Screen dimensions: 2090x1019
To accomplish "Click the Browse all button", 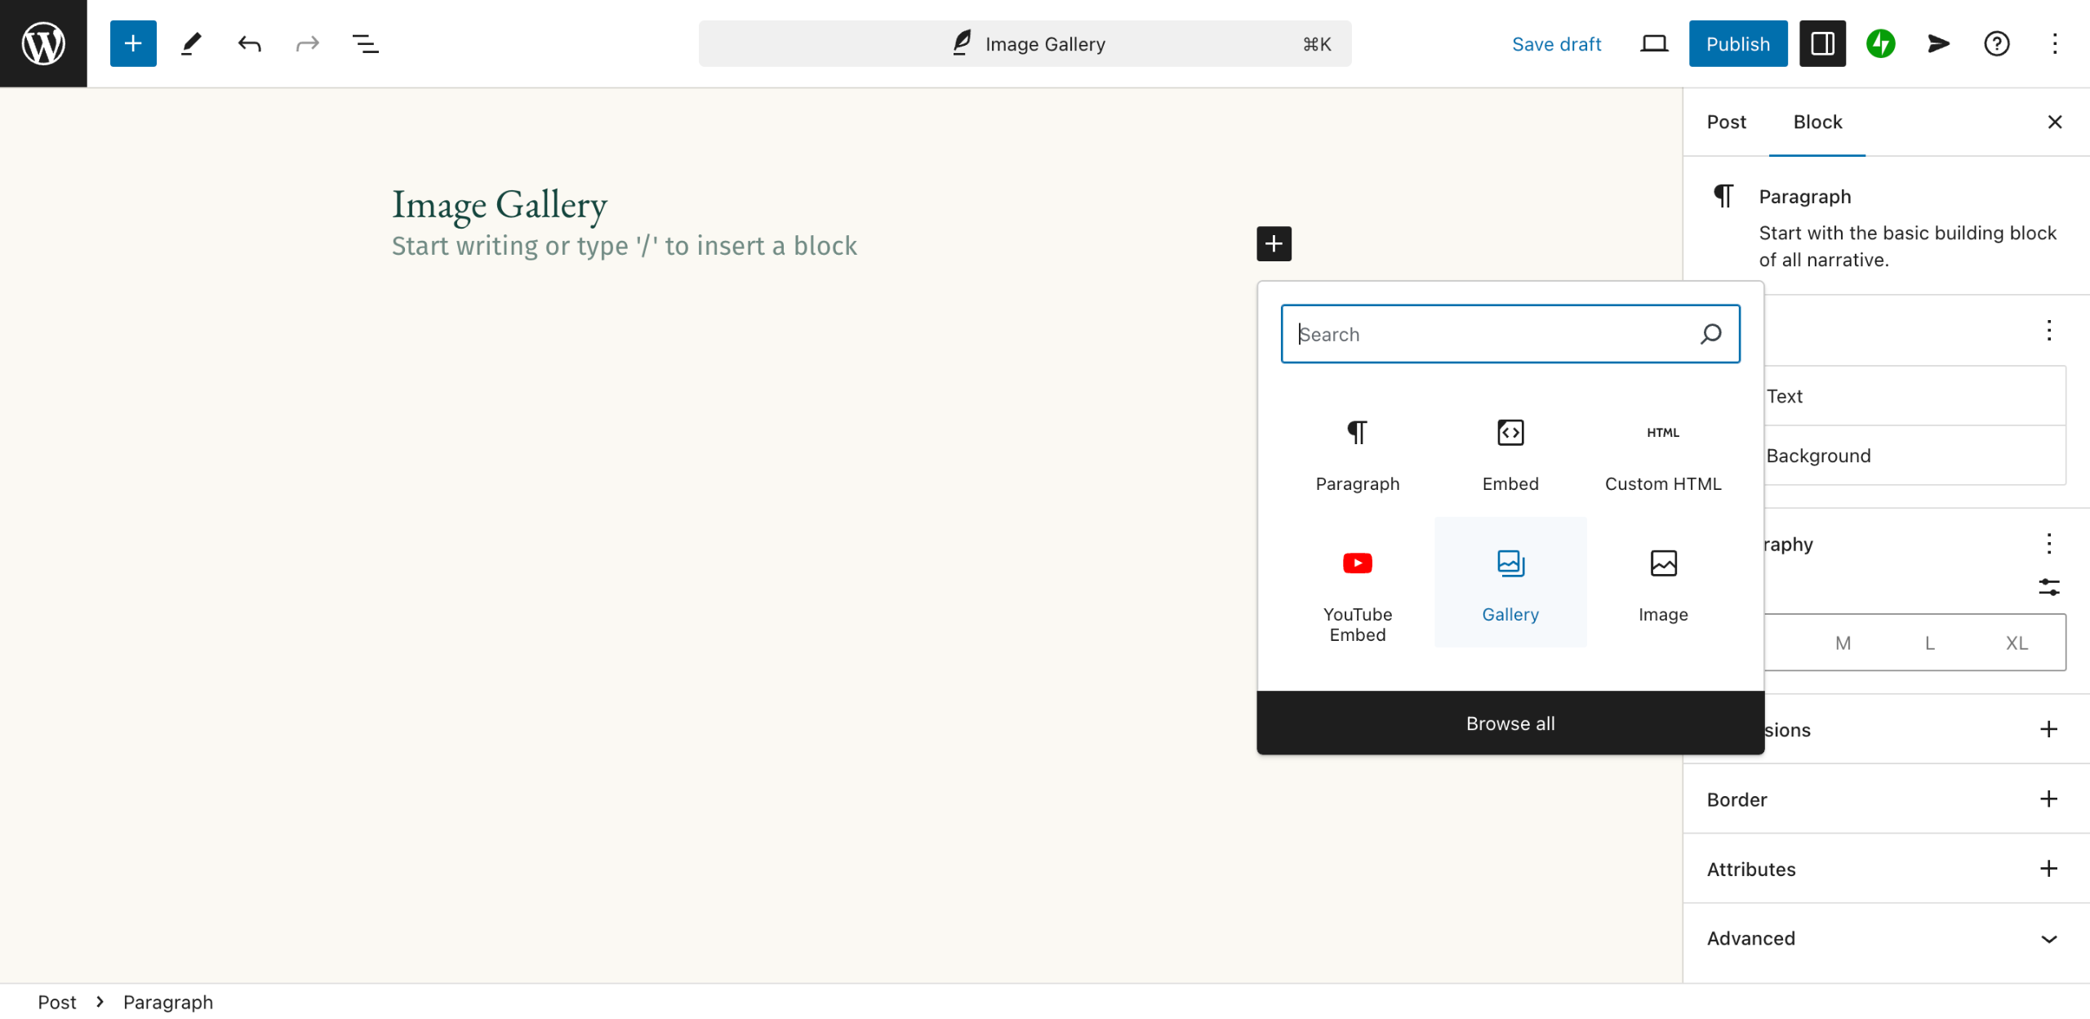I will [1510, 723].
